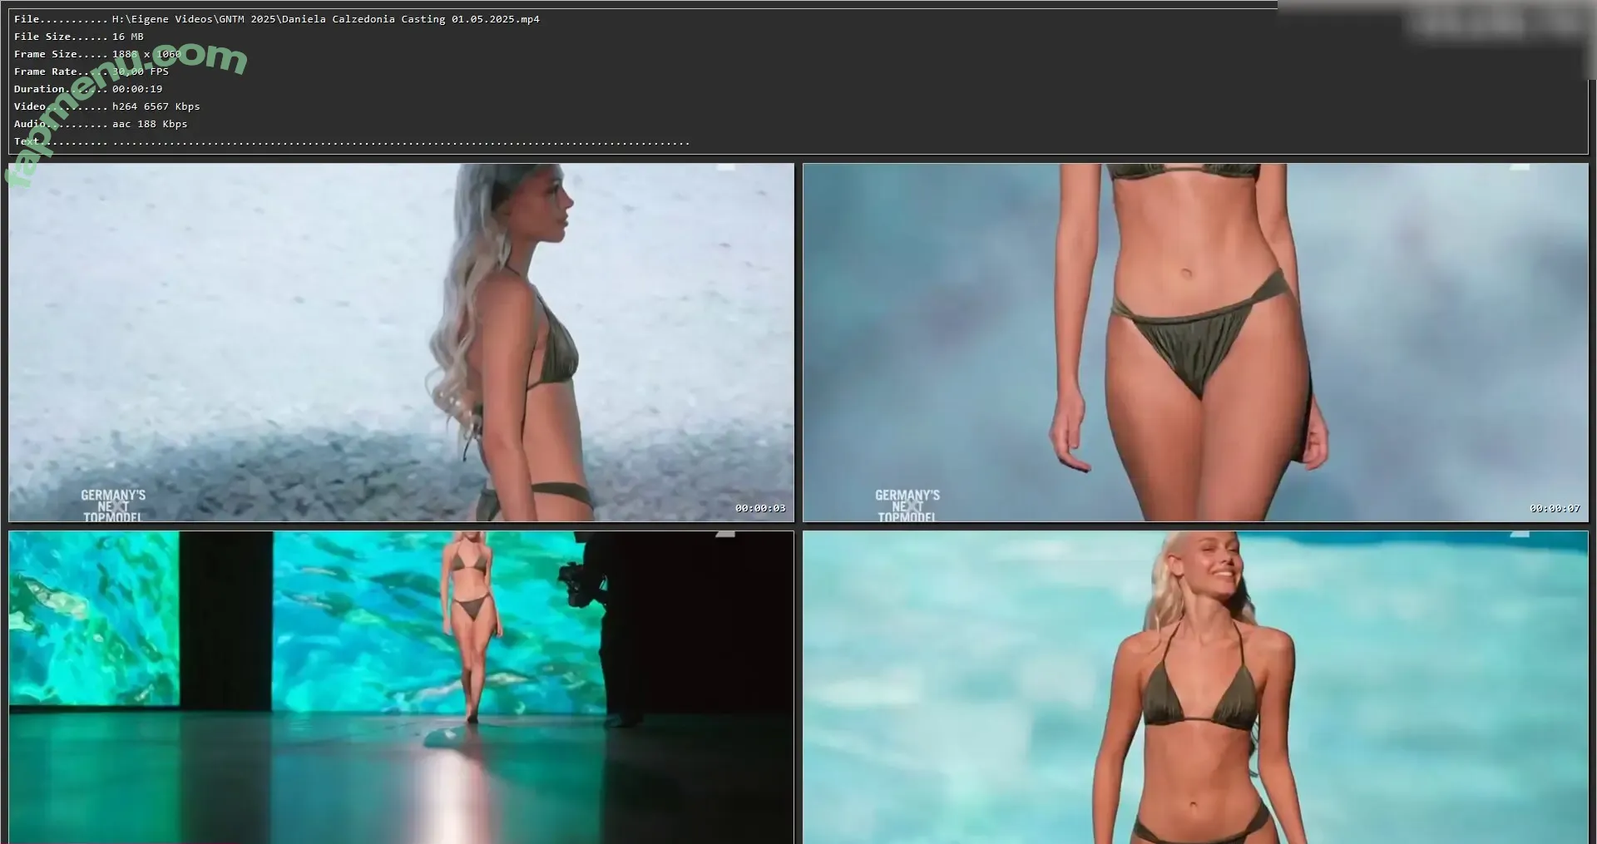
Task: Click channel logo in first thumbnail's top corner
Action: coord(725,167)
